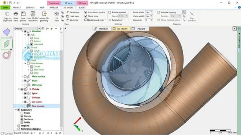Toggle the Show scale checkbox
The width and height of the screenshot is (241, 135).
pos(86,16)
